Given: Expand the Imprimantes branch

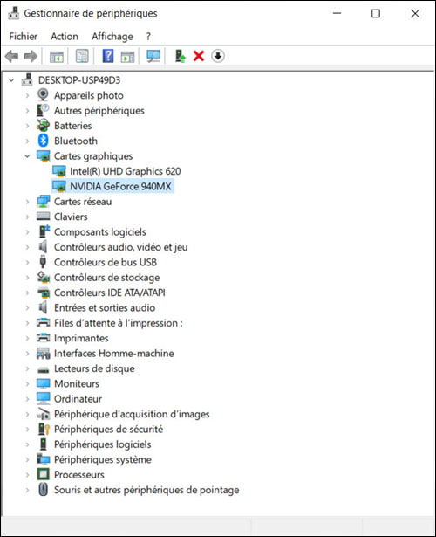Looking at the screenshot, I should pos(27,338).
